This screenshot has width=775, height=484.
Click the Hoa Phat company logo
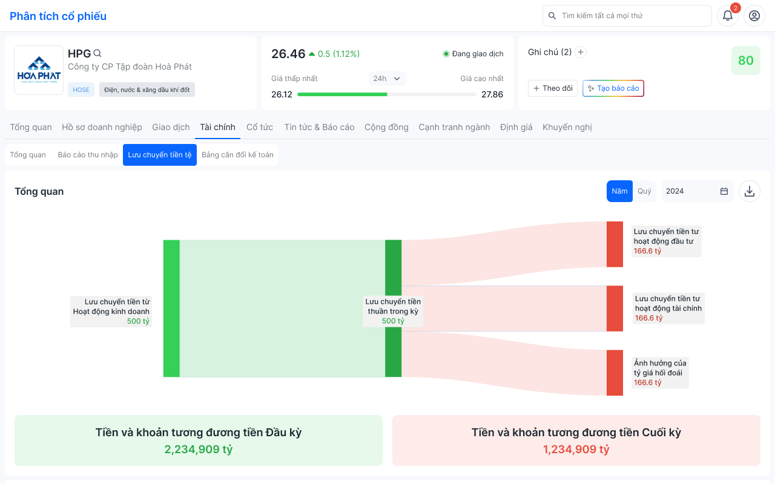point(39,70)
